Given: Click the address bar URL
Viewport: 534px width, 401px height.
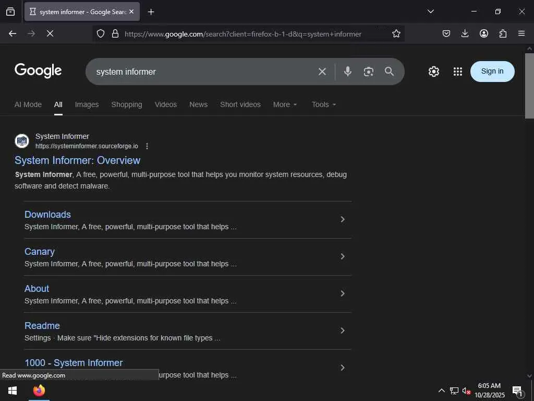Looking at the screenshot, I should point(243,34).
